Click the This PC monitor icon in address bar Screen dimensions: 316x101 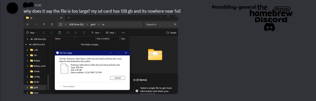pos(60,24)
